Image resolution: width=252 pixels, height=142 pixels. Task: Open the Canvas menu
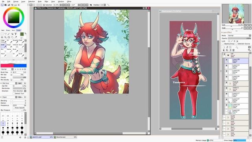[x=16, y=2]
